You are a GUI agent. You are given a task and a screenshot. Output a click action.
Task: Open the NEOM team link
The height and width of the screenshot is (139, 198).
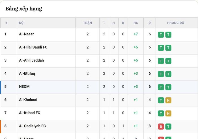(x=24, y=86)
